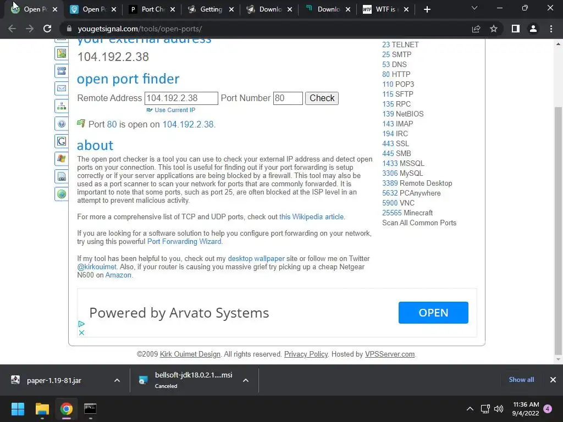Click the @kirkouimet Twitter link
The height and width of the screenshot is (422, 563).
(97, 266)
